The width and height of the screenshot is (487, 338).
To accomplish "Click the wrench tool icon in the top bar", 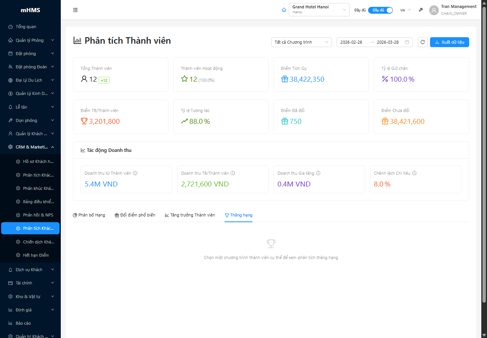I will coord(421,9).
